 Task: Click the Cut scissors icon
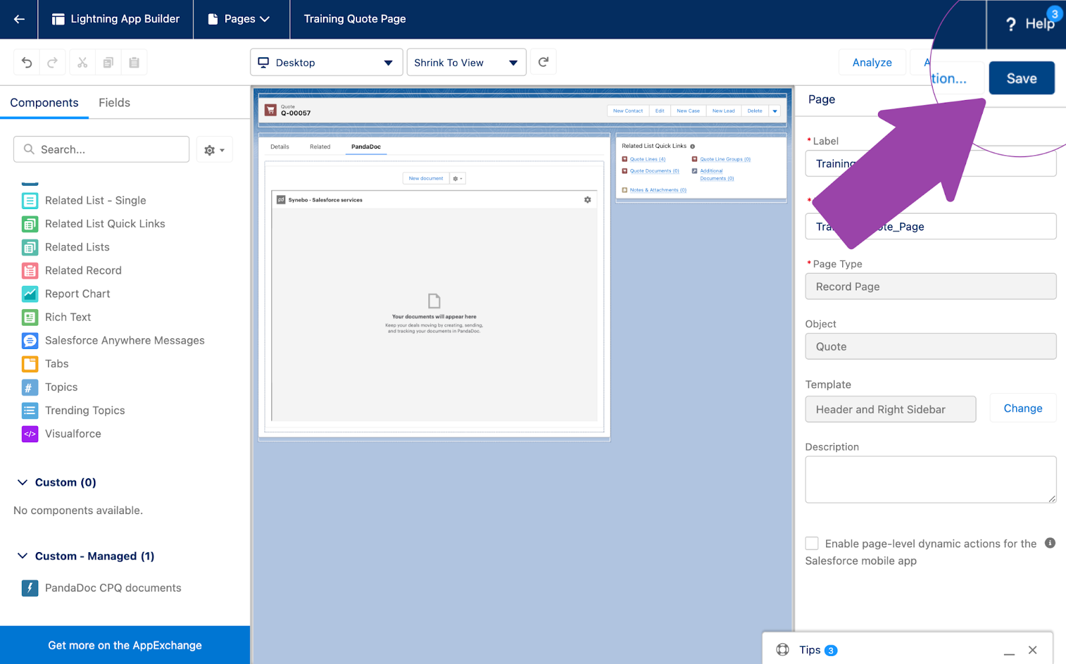(x=83, y=63)
